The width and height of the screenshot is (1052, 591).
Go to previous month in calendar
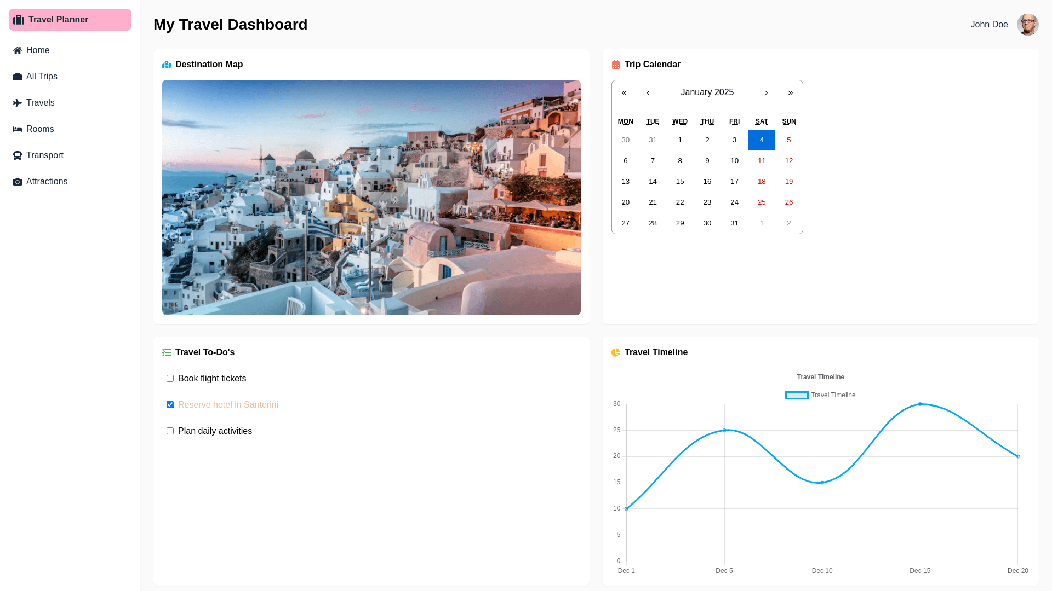click(648, 92)
